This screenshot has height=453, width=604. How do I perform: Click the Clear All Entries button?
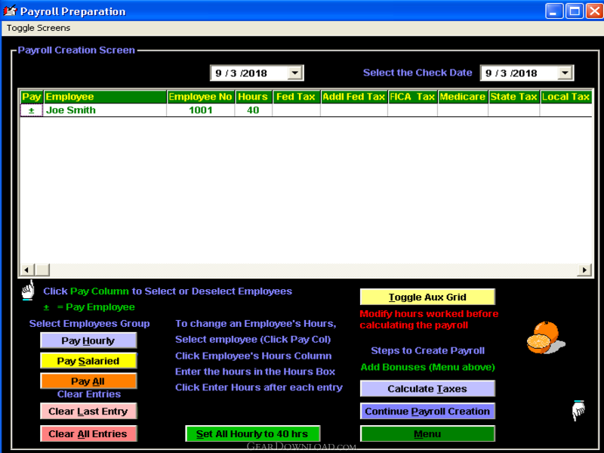pos(88,433)
